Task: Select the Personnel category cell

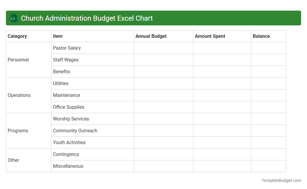Action: pyautogui.click(x=18, y=60)
